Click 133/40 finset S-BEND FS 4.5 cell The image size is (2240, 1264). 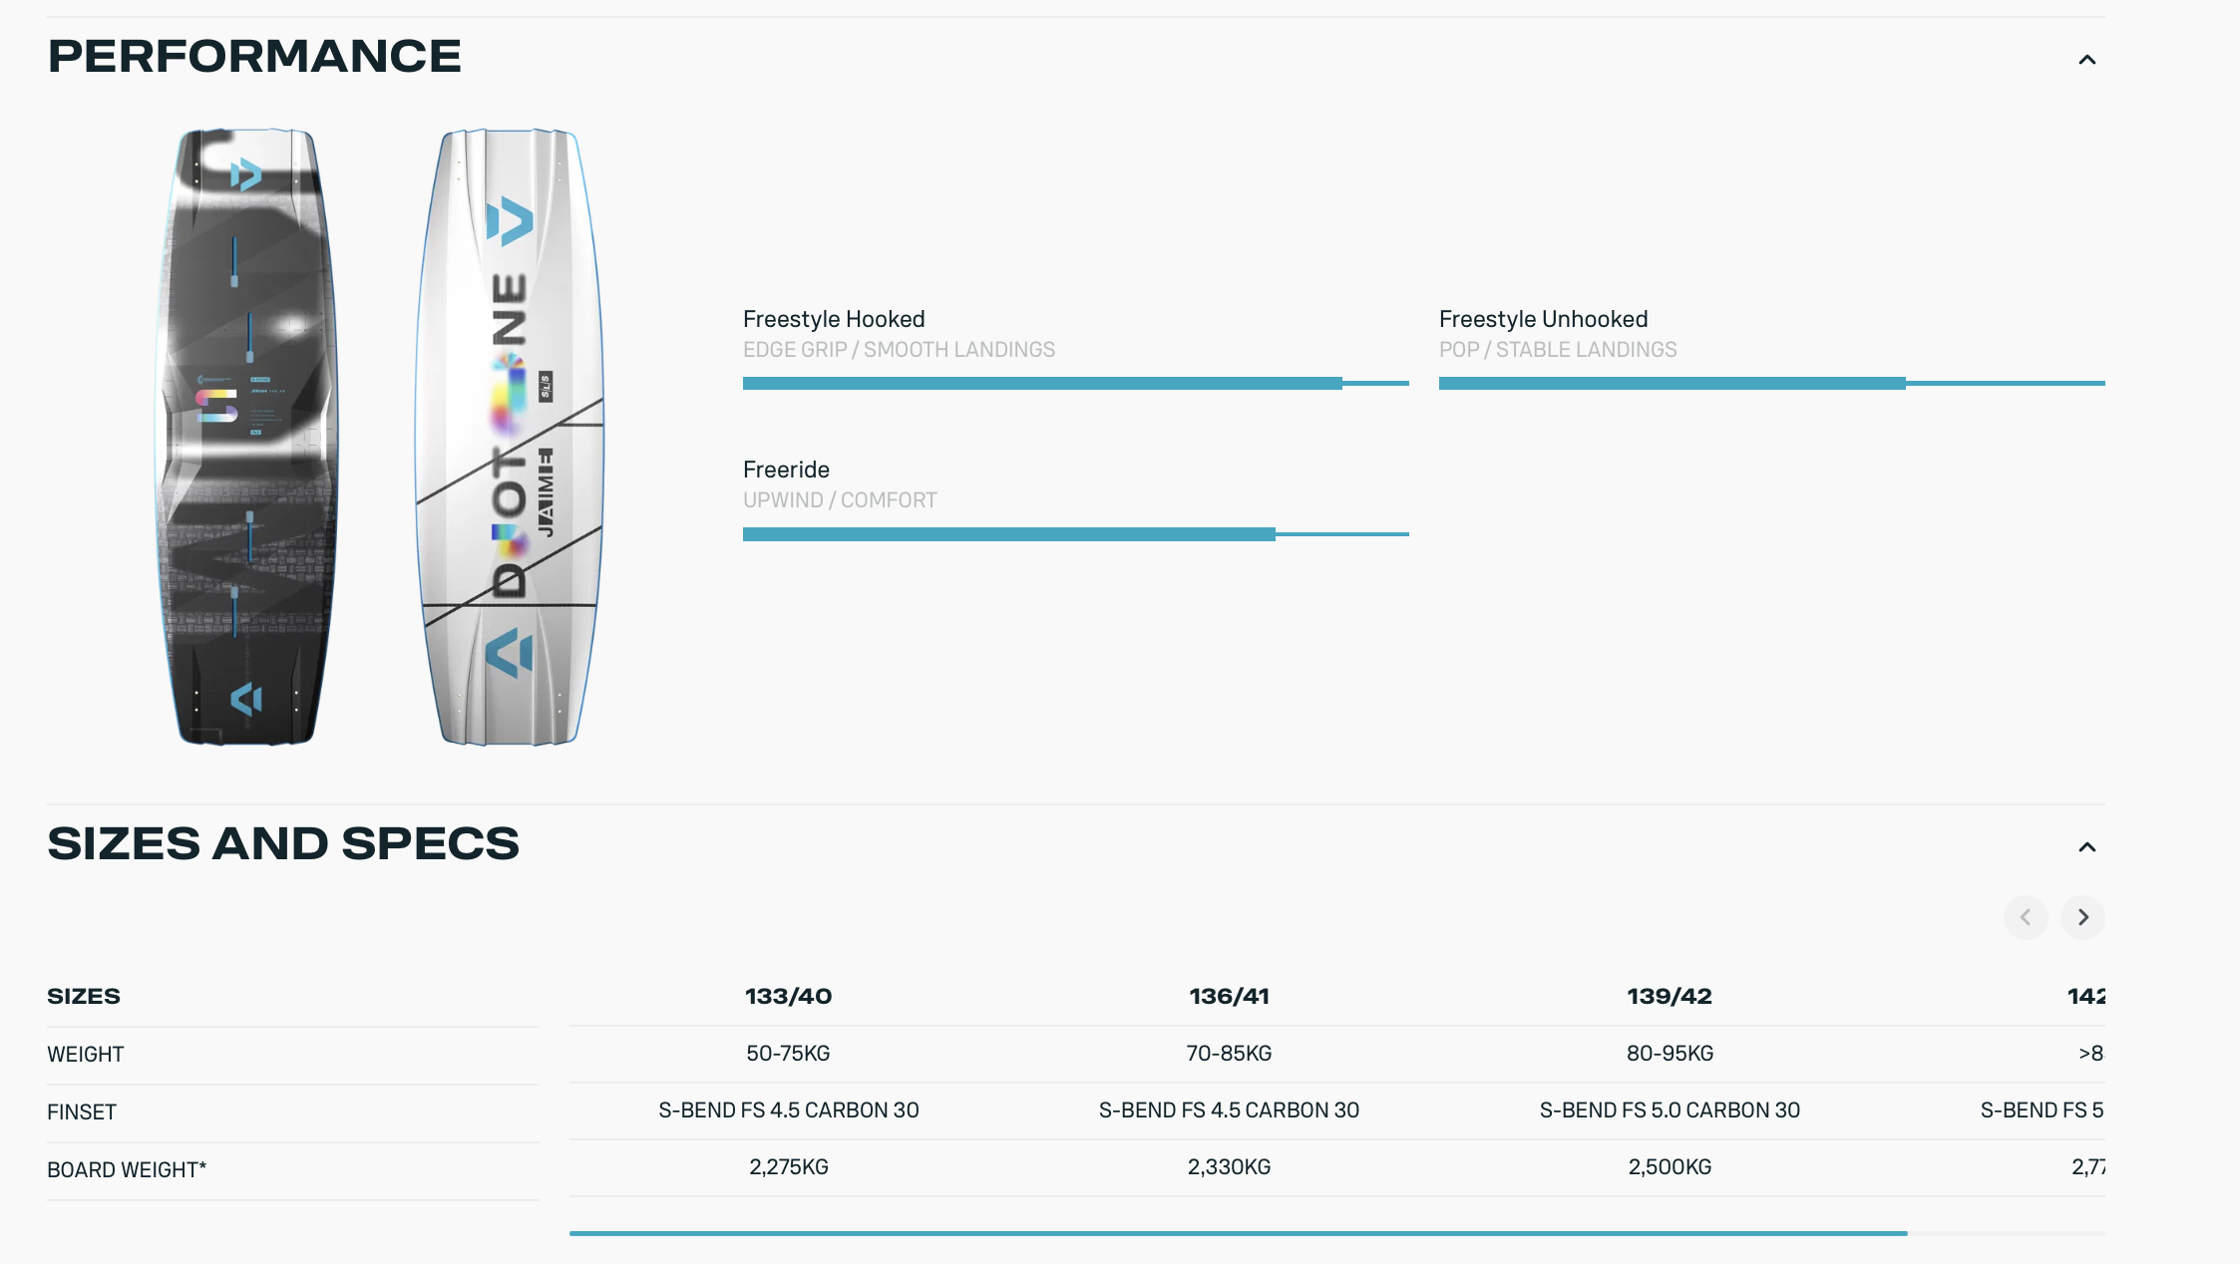click(788, 1109)
